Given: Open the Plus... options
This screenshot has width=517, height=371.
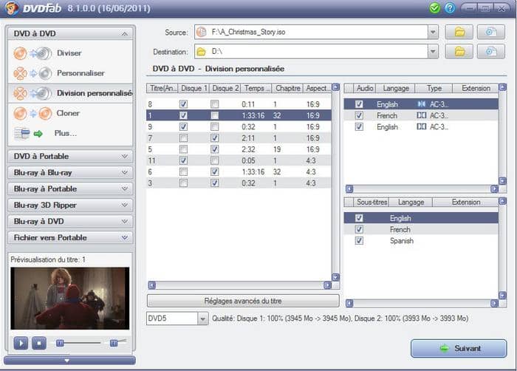Looking at the screenshot, I should coord(65,133).
